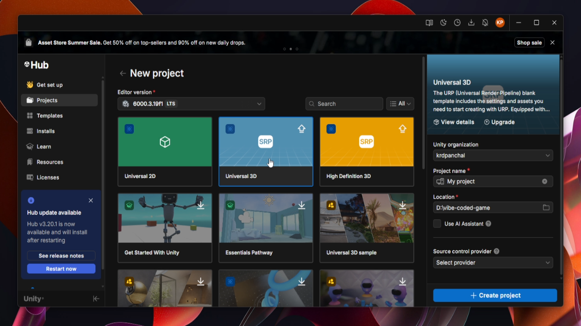
Task: Collapse the sidebar using the arrow icon
Action: 96,299
